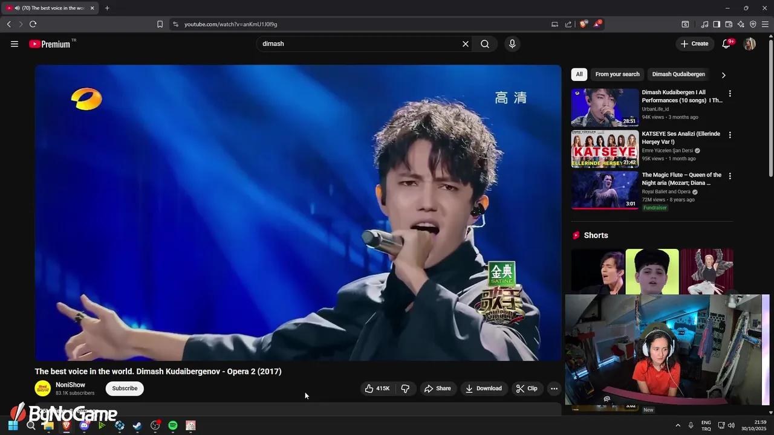
Task: Click the Create button
Action: [694, 43]
